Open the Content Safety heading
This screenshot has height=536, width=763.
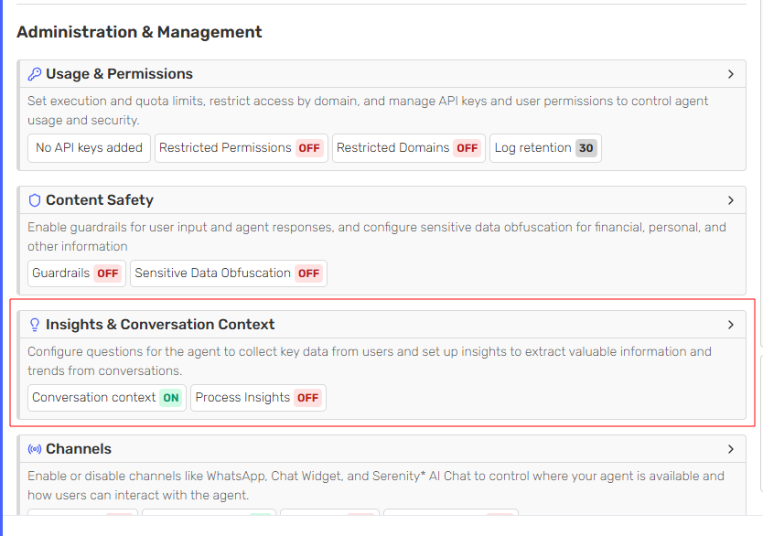click(100, 200)
